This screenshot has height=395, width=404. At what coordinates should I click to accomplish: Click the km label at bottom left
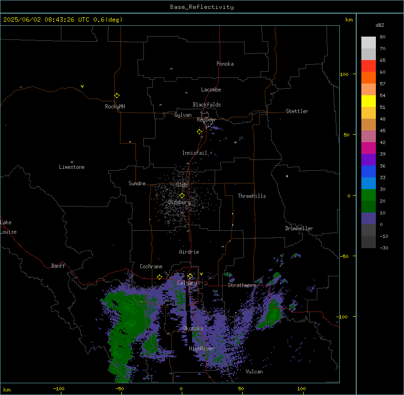(x=7, y=389)
